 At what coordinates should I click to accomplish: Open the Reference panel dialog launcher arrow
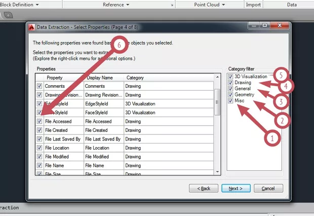click(x=172, y=5)
